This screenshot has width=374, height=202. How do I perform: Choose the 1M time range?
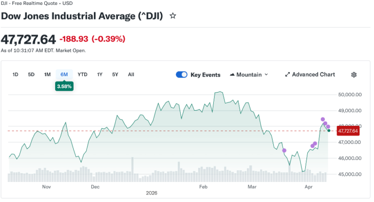(47, 75)
